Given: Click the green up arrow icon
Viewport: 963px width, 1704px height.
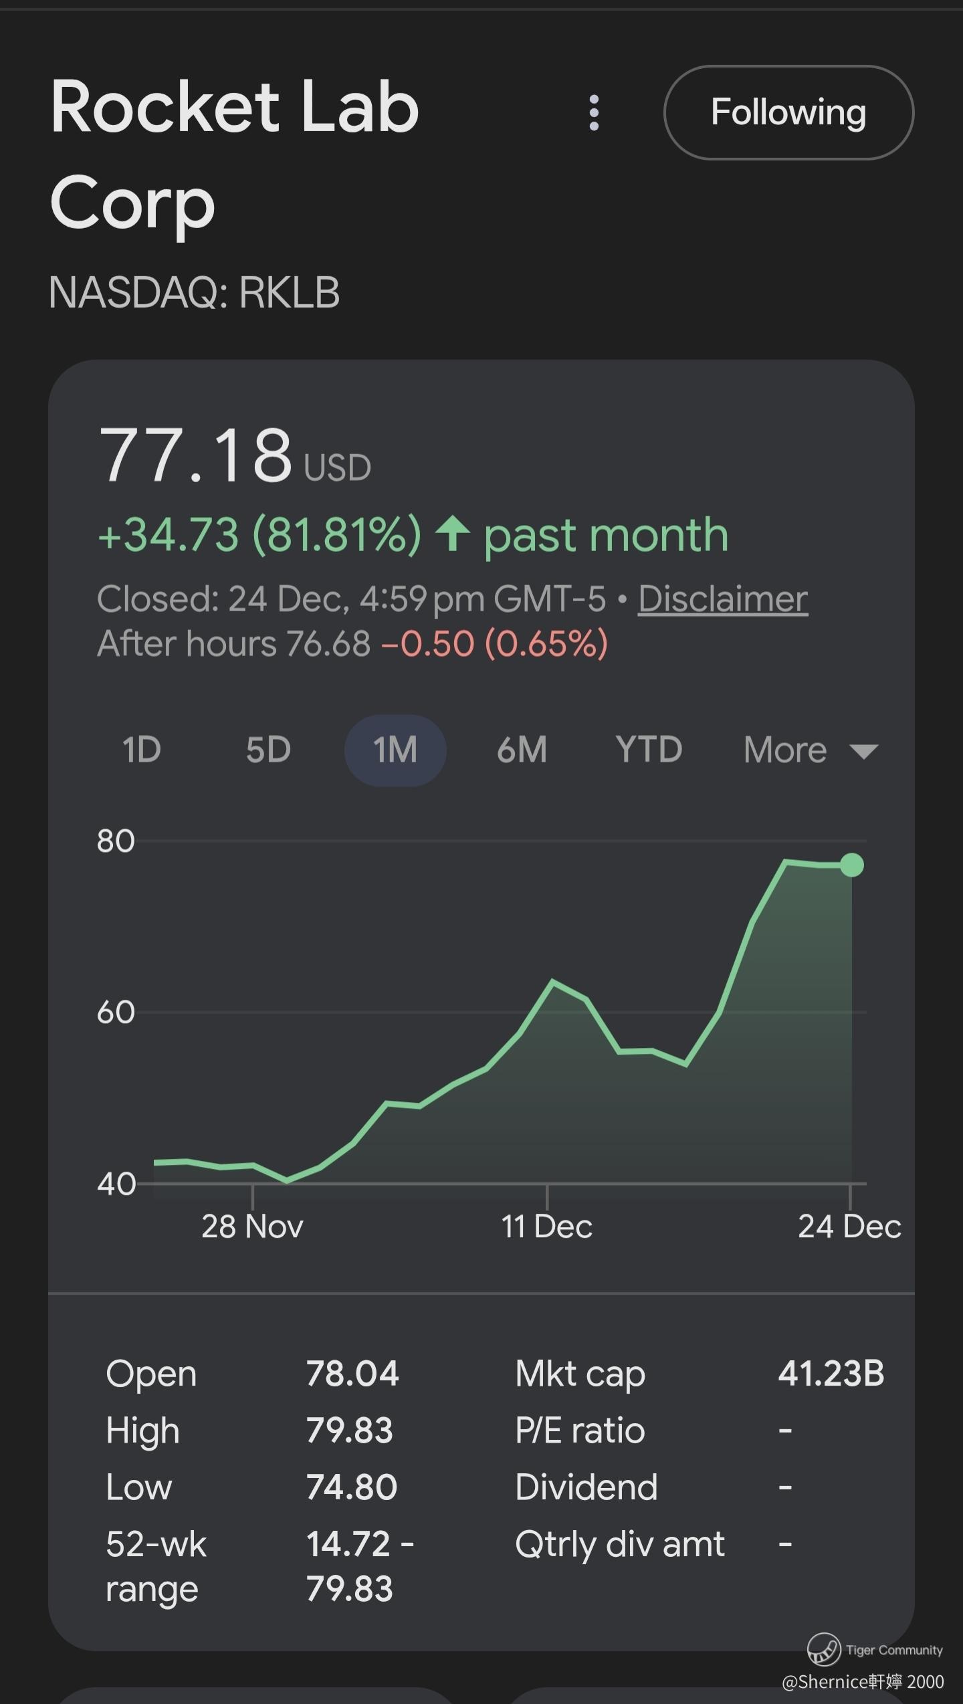Looking at the screenshot, I should click(453, 534).
